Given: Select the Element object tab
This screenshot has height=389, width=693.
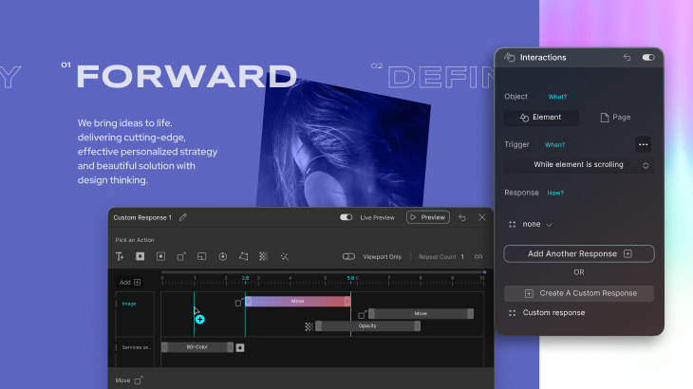Looking at the screenshot, I should pyautogui.click(x=541, y=118).
